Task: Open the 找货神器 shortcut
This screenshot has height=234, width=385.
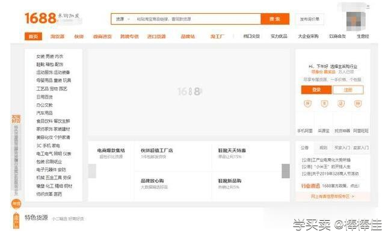Action: pos(342,131)
